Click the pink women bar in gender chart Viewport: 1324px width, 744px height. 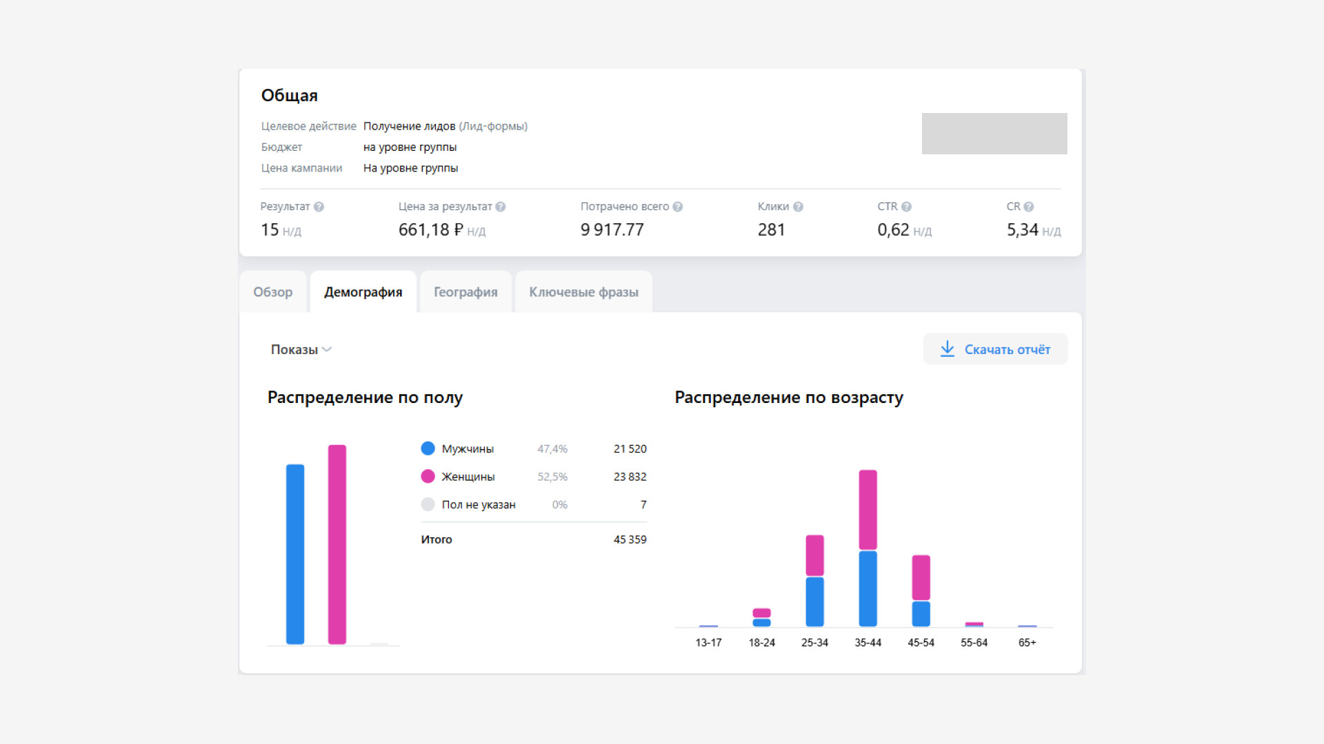337,544
